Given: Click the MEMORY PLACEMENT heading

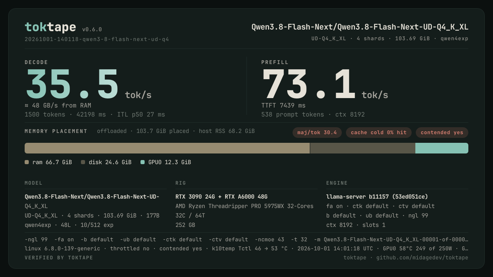Looking at the screenshot, I should pos(56,131).
